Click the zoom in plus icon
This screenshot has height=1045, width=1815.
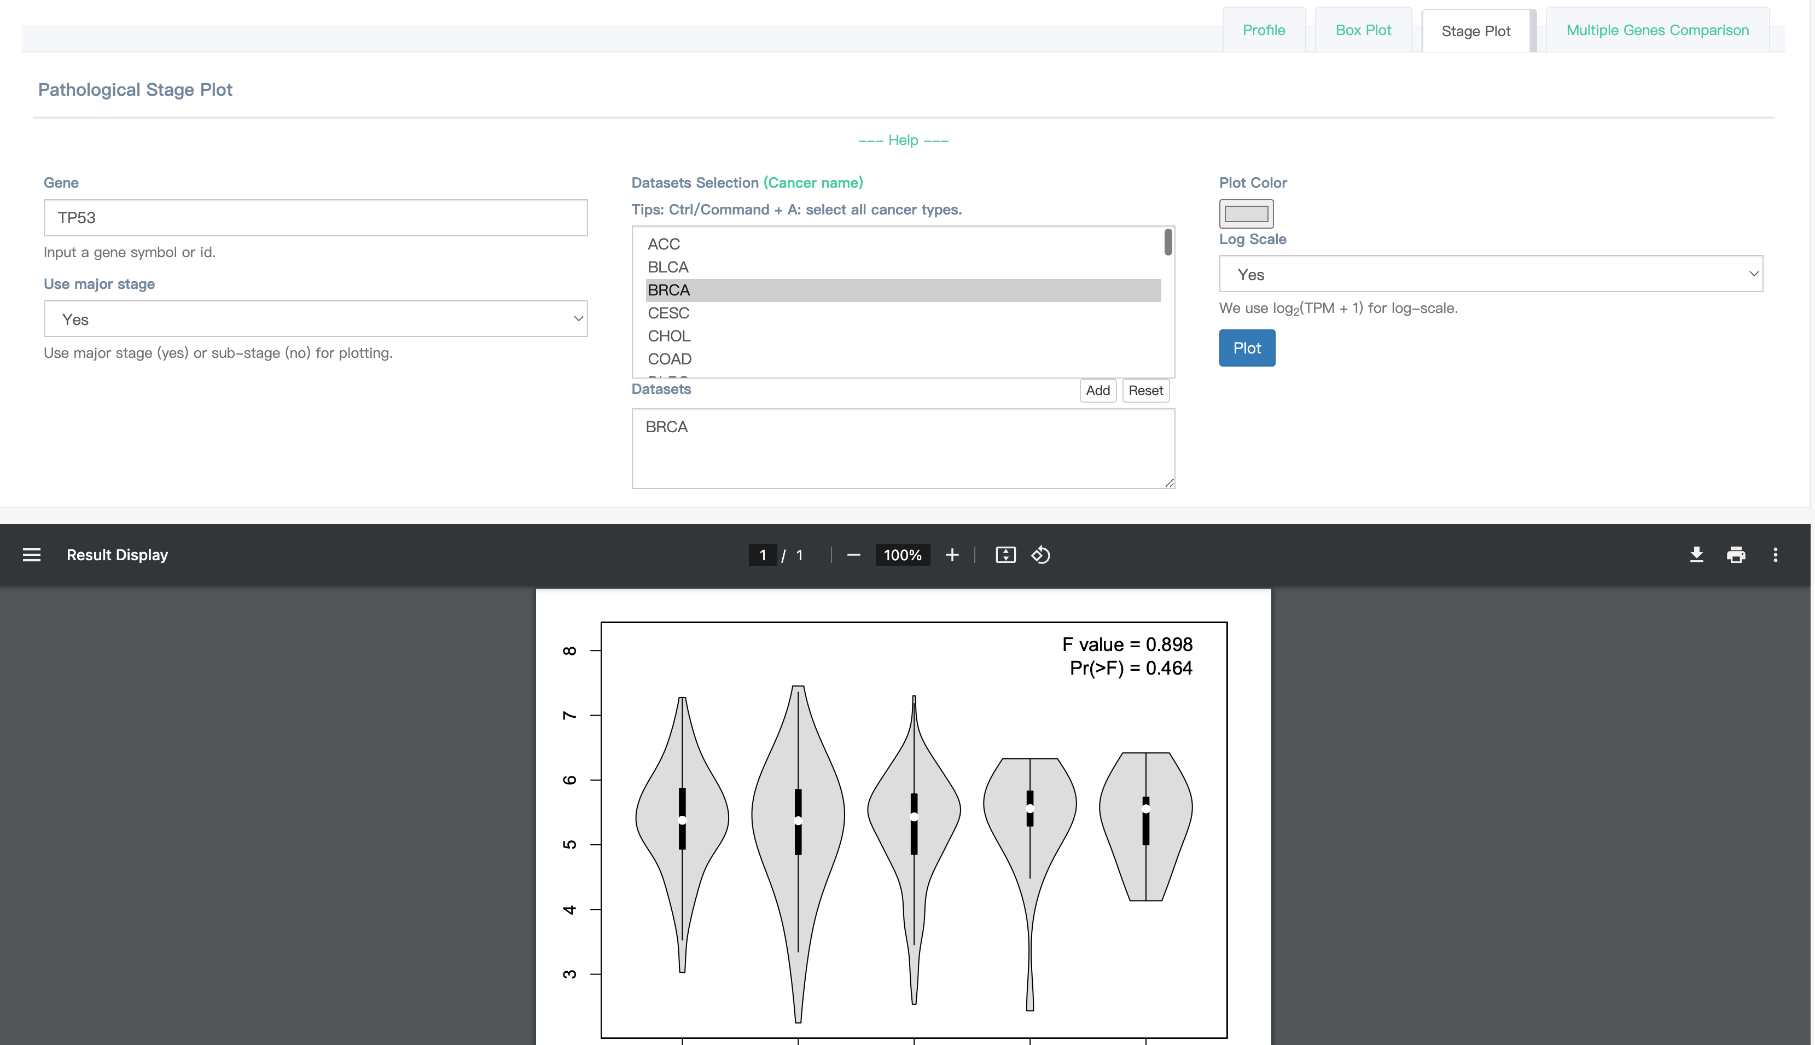952,555
